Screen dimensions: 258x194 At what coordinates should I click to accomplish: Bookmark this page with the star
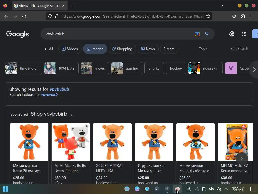(208, 16)
